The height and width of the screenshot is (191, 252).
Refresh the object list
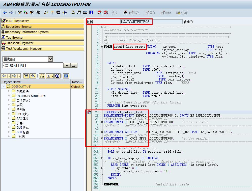(57, 76)
